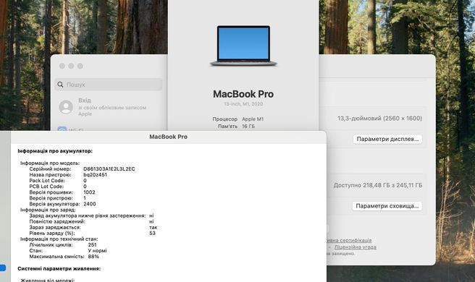Click the Версія прошивки value 1002
This screenshot has height=282, width=475.
pos(89,192)
